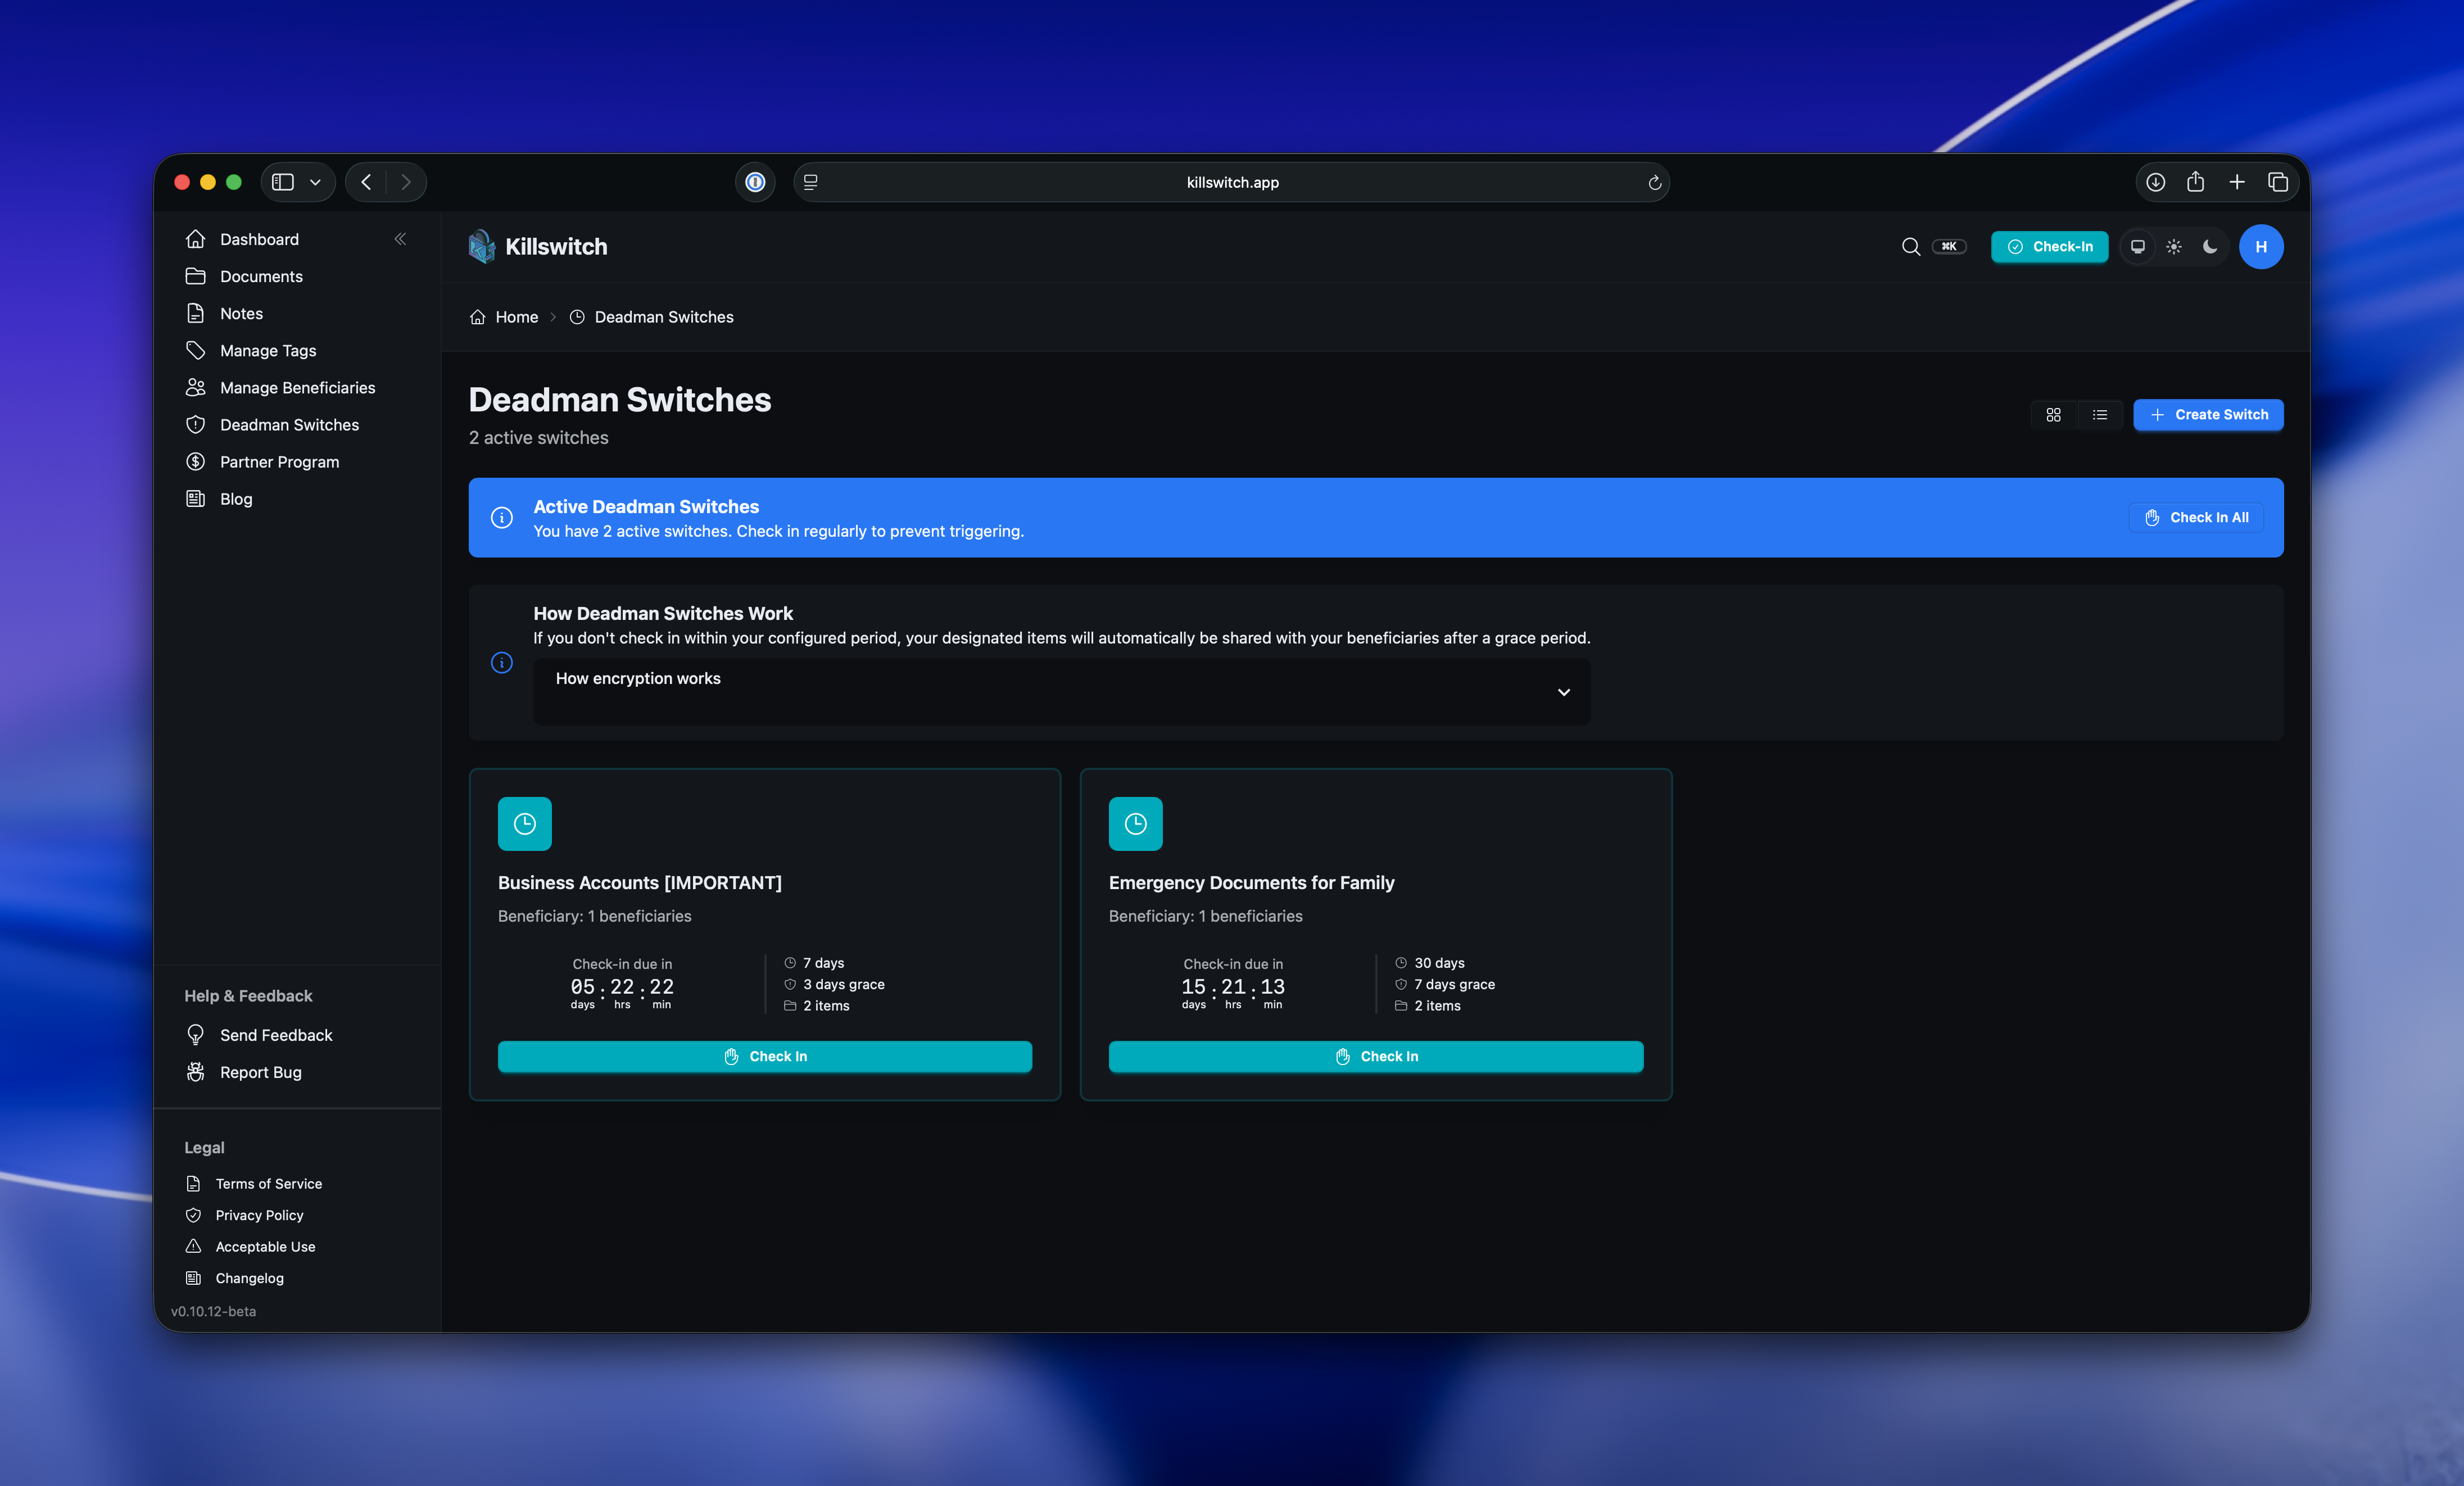This screenshot has height=1486, width=2464.
Task: Click the Check In All button
Action: [2196, 517]
